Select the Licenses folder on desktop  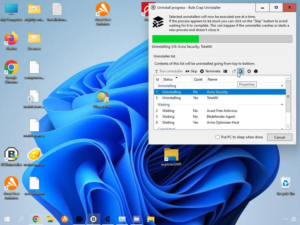tap(34, 41)
